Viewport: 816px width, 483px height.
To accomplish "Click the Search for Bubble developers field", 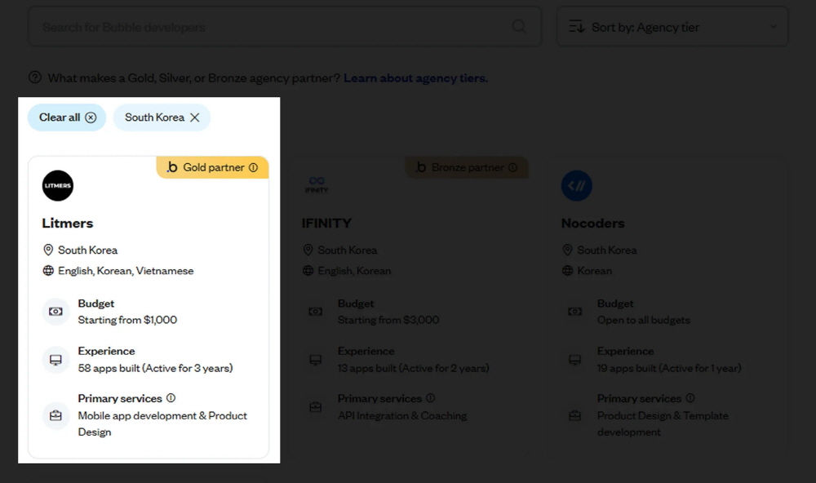I will pyautogui.click(x=284, y=27).
